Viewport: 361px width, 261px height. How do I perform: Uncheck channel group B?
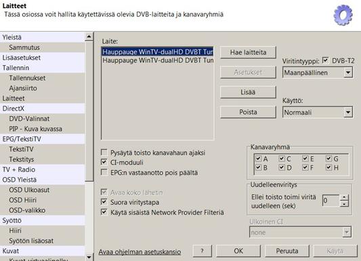pyautogui.click(x=258, y=167)
